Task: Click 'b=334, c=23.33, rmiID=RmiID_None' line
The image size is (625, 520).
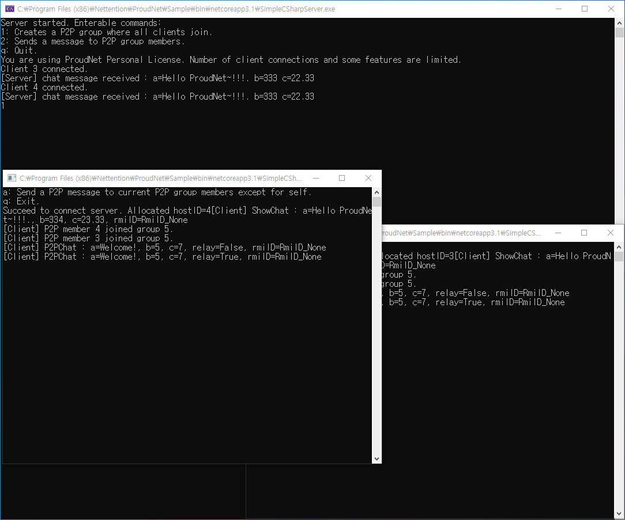Action: tap(96, 219)
